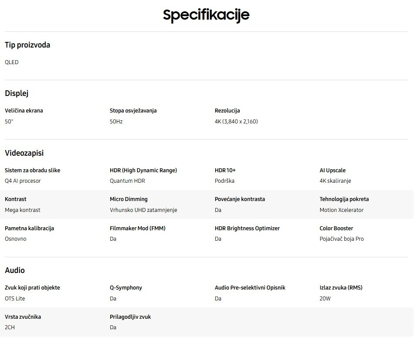The image size is (414, 341).
Task: Click the AI Upscale label
Action: [333, 170]
